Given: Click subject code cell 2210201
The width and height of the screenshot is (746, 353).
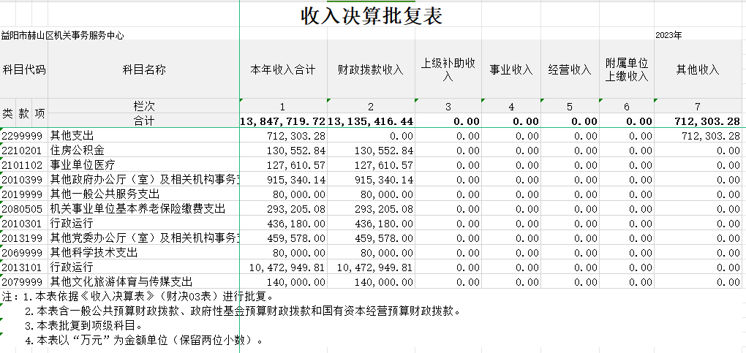Looking at the screenshot, I should coord(23,150).
